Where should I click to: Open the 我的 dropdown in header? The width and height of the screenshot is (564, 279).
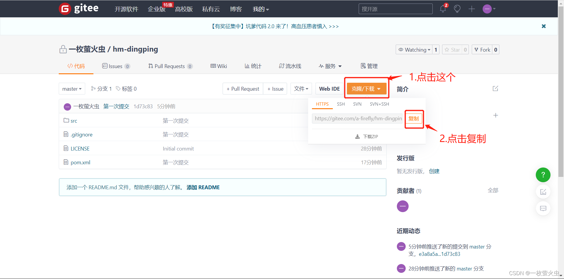(x=261, y=9)
